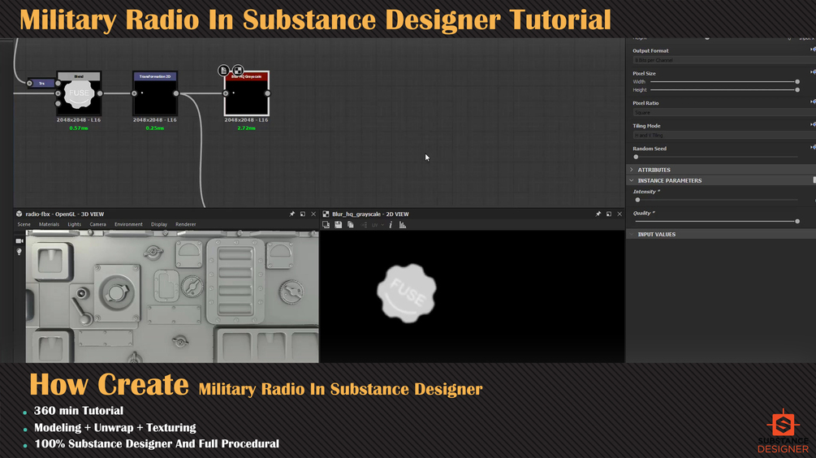
Task: Click output connector of Blur HQ Grayscale node
Action: coord(267,93)
